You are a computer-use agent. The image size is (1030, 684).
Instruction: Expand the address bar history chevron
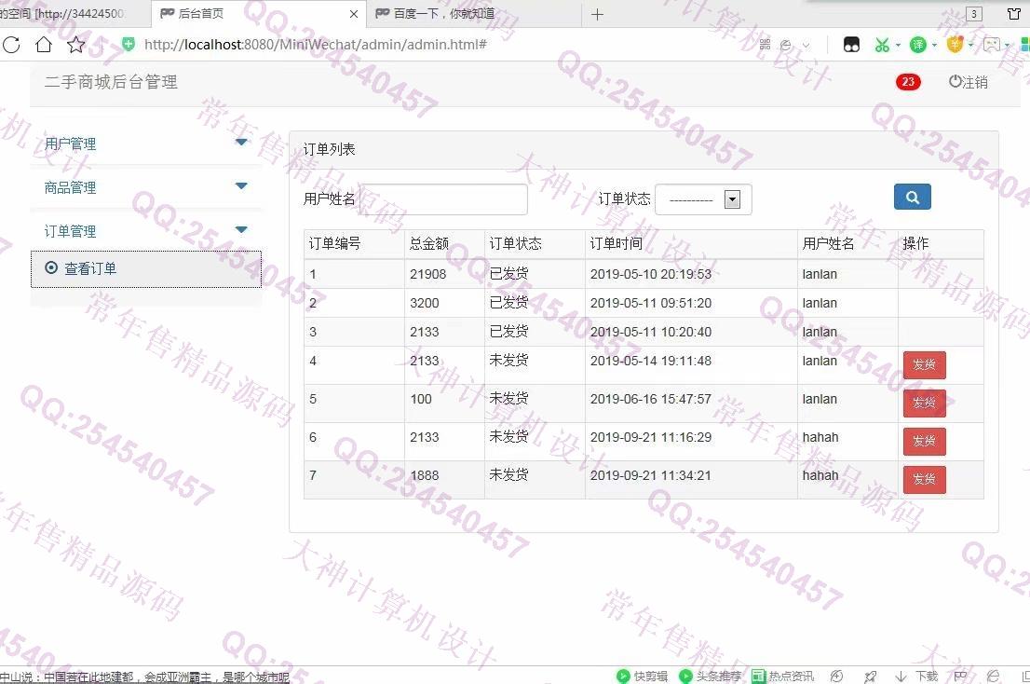806,46
